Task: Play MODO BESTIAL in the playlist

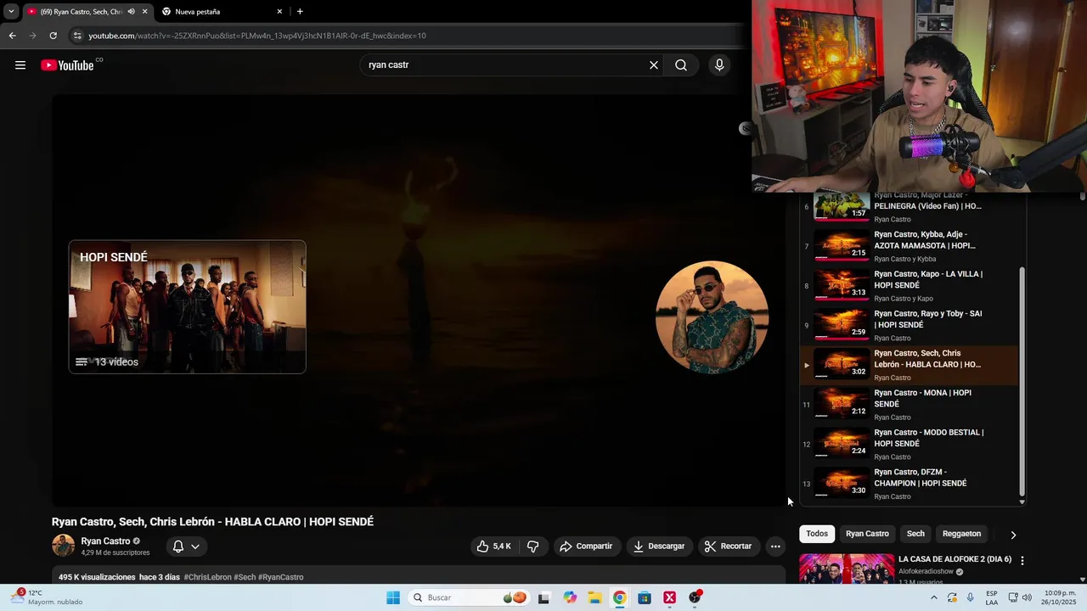Action: tap(909, 444)
